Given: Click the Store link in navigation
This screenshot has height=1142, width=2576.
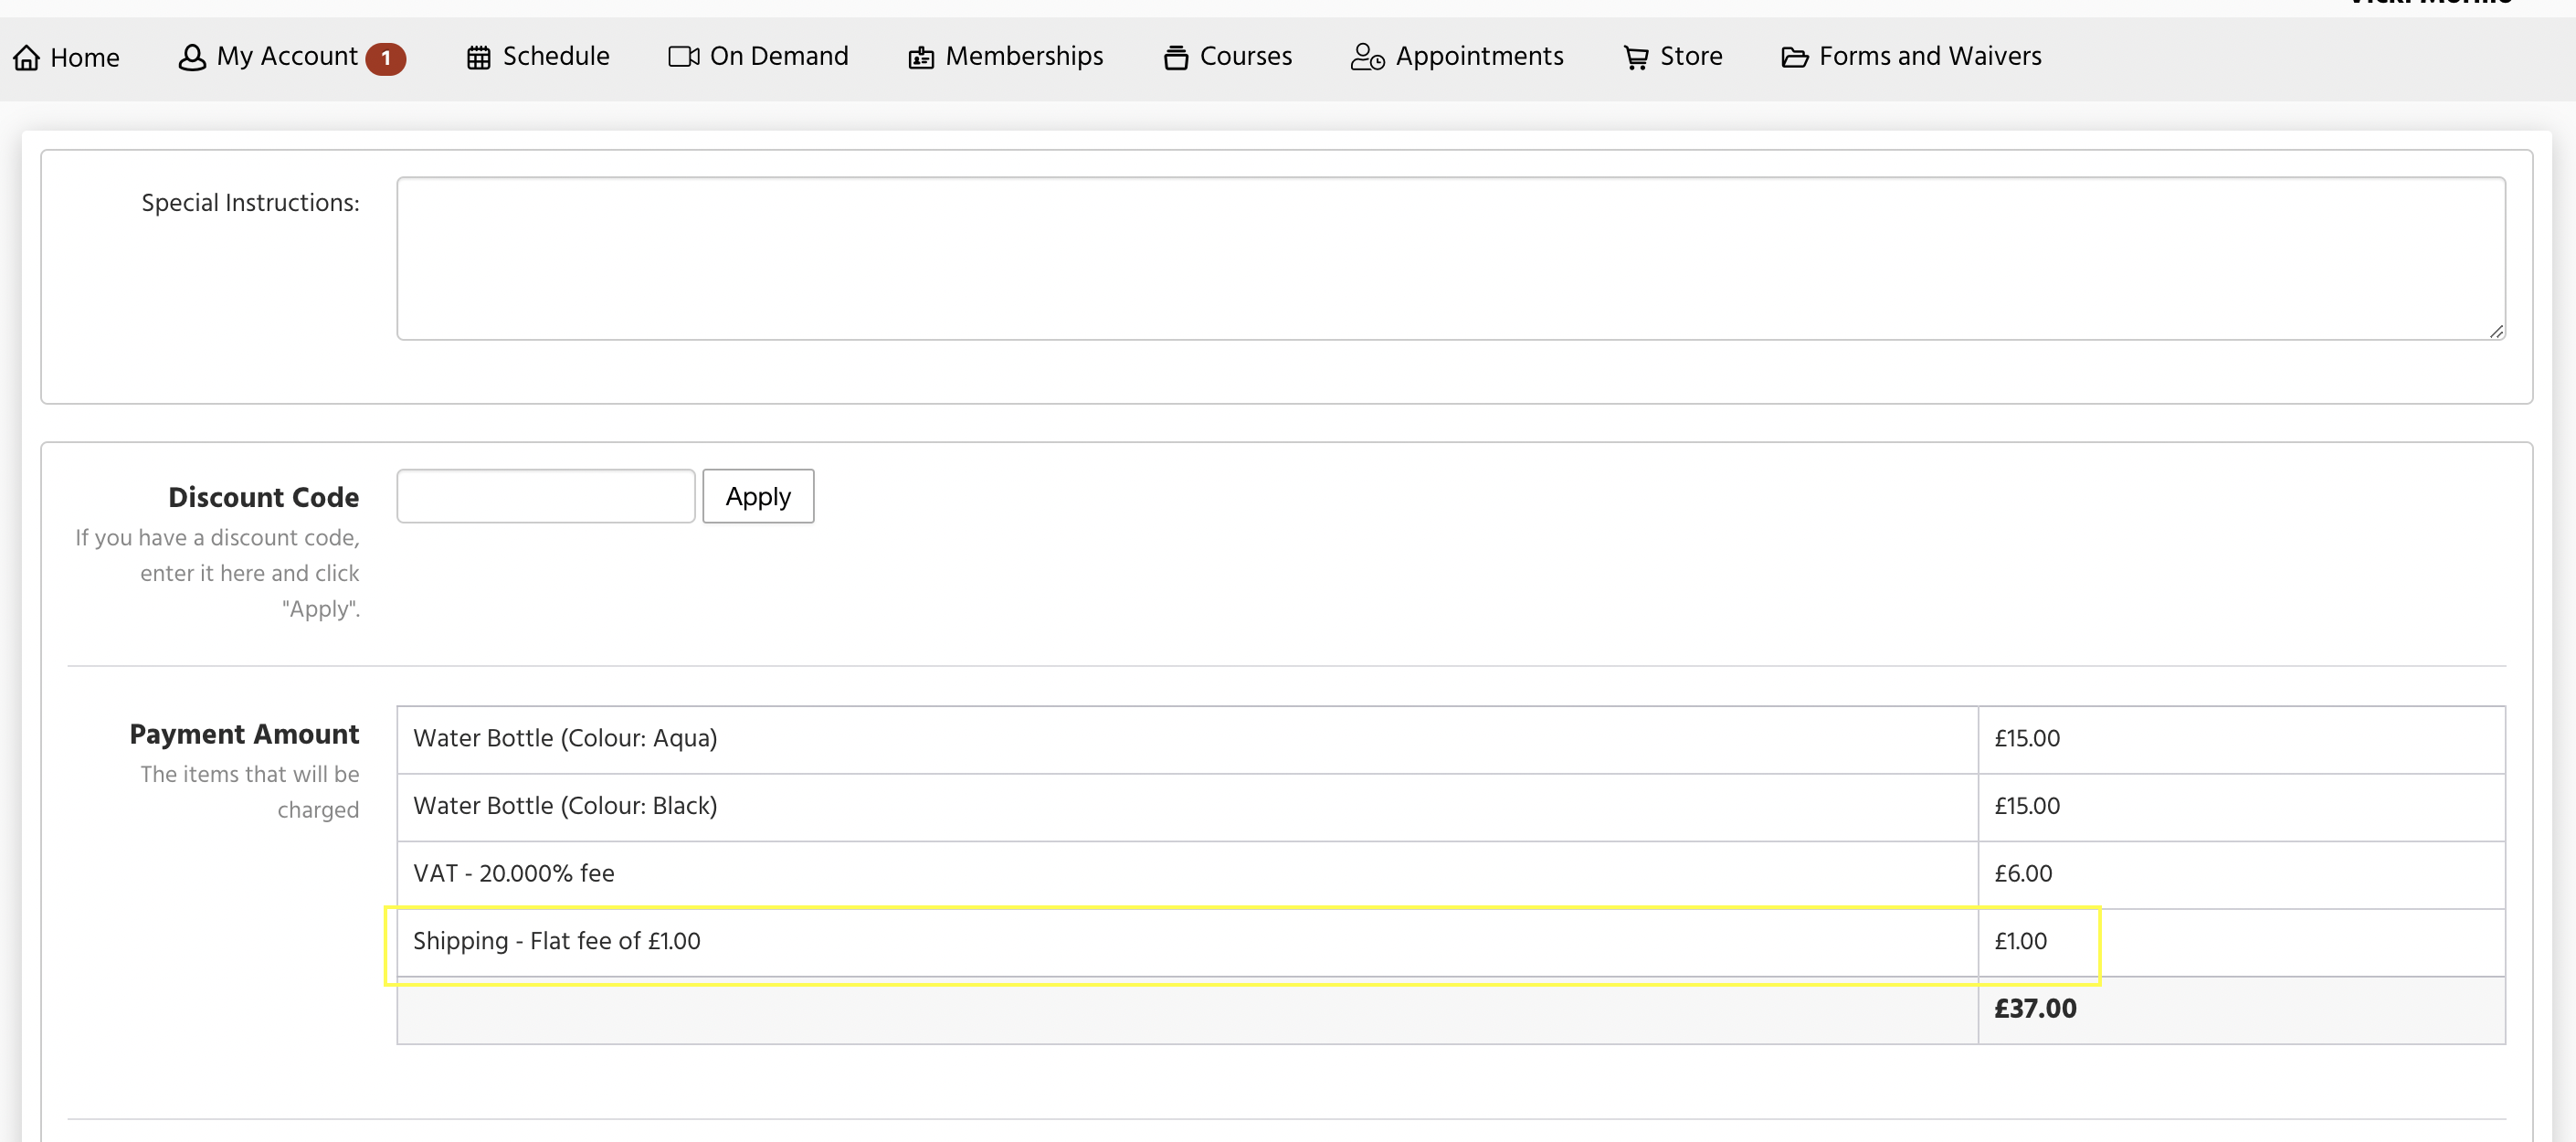Looking at the screenshot, I should (x=1690, y=57).
